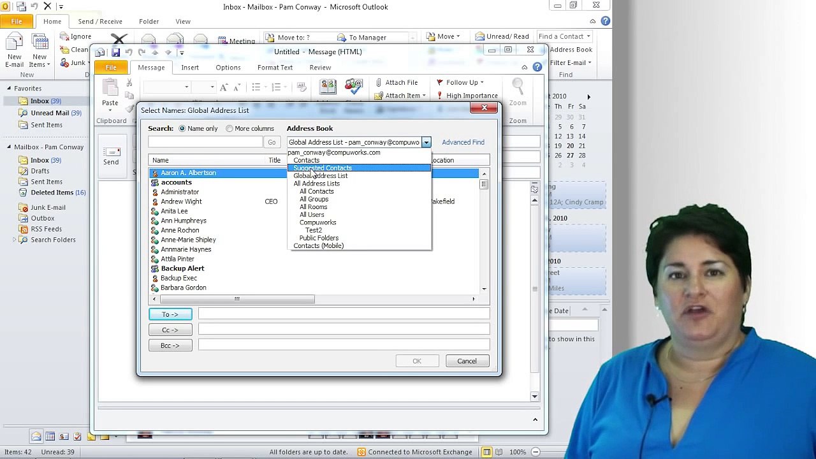
Task: Click the Cut scissors icon in Clipboard group
Action: pyautogui.click(x=129, y=83)
